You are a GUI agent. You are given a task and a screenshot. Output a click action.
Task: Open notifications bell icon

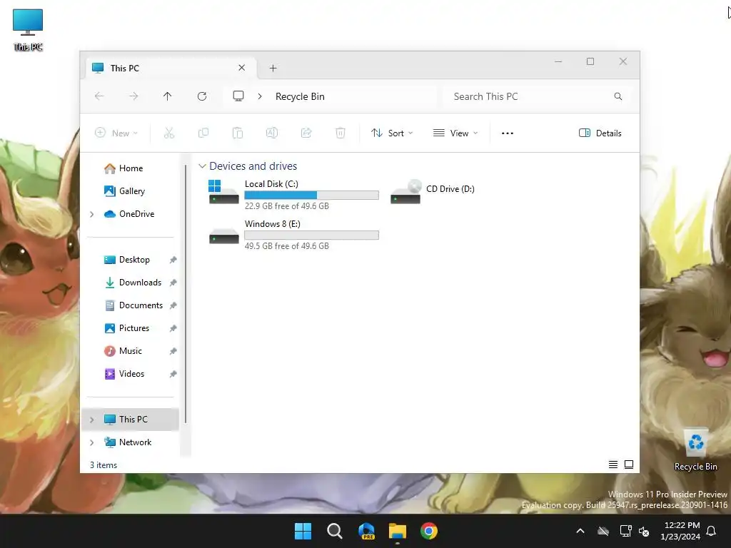pyautogui.click(x=712, y=531)
